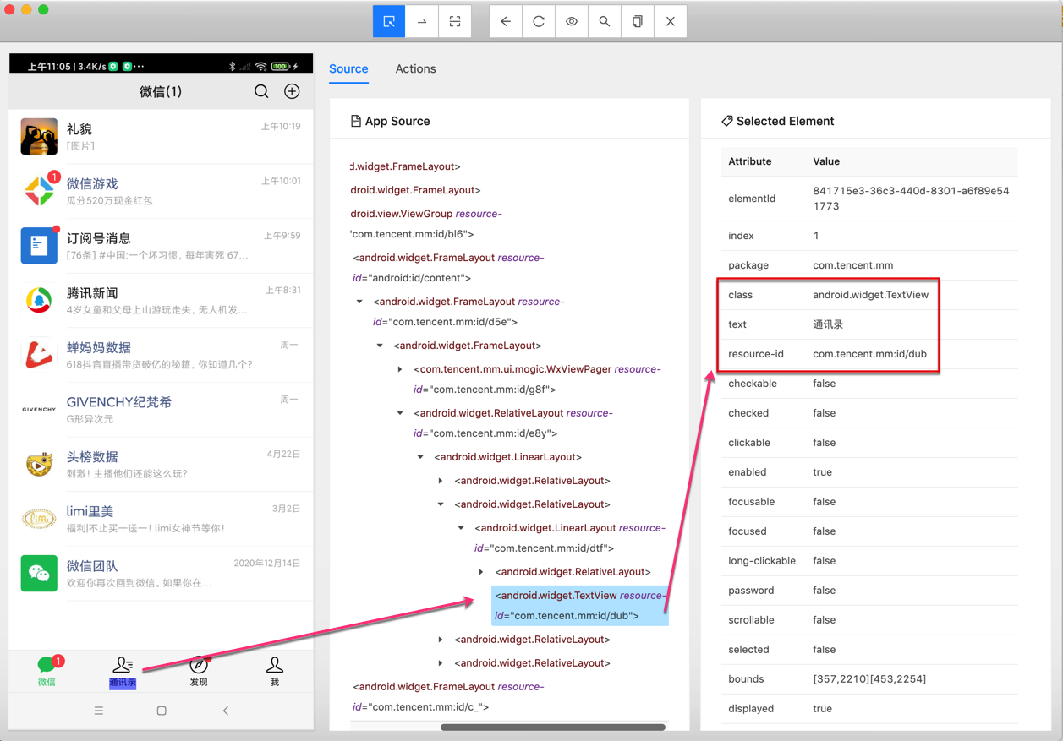Collapse the RelativeLayout e8y node
Screen dimensions: 1063x741
tap(400, 413)
